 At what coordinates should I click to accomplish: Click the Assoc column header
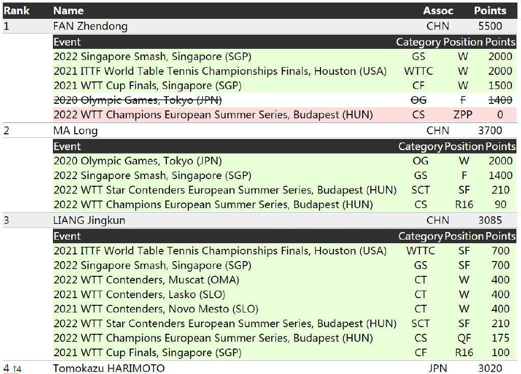(x=438, y=11)
